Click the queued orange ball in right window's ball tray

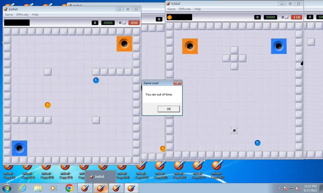pos(170,17)
